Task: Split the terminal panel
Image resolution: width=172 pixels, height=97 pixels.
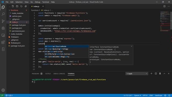Action: [x=156, y=74]
